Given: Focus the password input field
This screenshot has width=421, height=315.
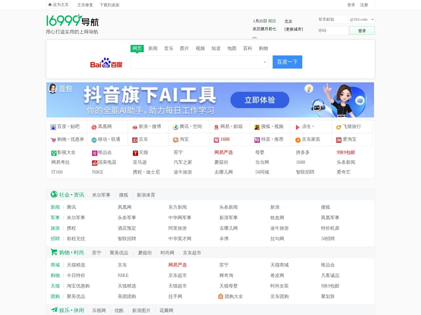Looking at the screenshot, I should click(332, 31).
